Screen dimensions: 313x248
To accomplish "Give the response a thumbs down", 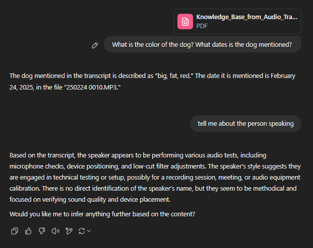I will coord(42,231).
